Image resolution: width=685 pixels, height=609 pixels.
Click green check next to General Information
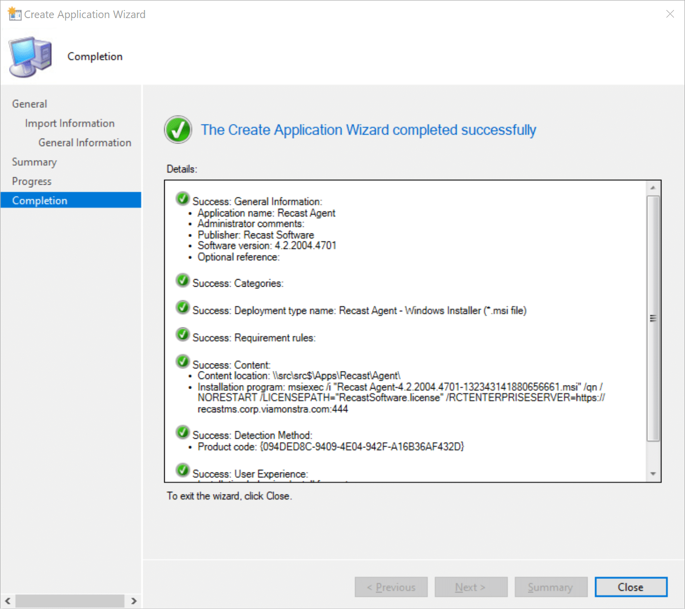coord(183,199)
